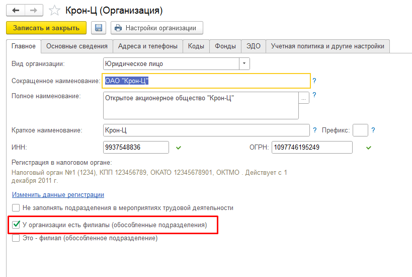412x277 pixels.
Task: Open the Адреса и телефоны tab
Action: coord(147,46)
